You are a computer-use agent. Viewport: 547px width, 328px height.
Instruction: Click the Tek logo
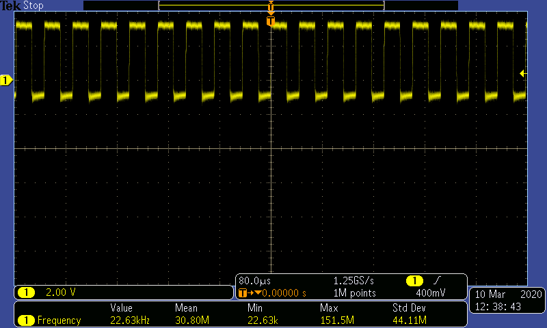pyautogui.click(x=10, y=5)
